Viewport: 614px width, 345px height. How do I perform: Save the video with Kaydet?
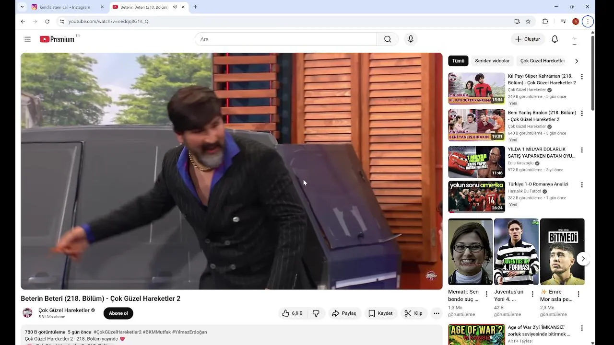click(x=380, y=313)
